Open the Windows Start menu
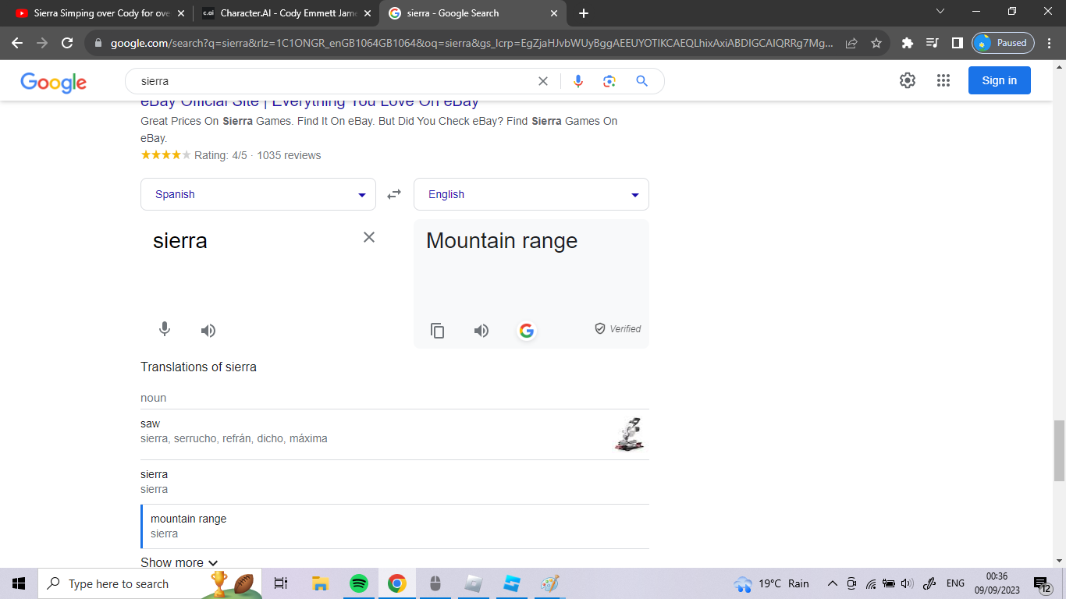 pyautogui.click(x=19, y=583)
